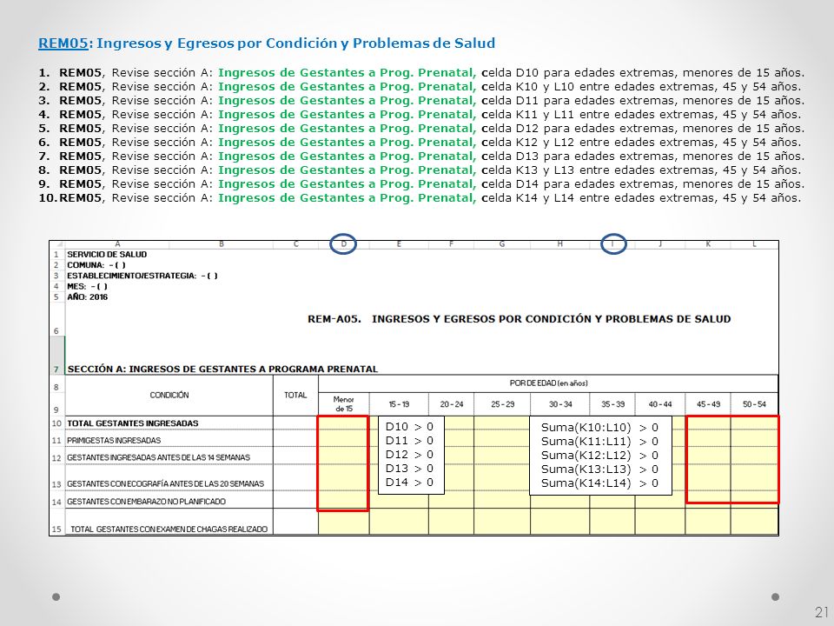The height and width of the screenshot is (626, 834).
Task: Select list line 3 mentioning celda D11
Action: pos(421,101)
